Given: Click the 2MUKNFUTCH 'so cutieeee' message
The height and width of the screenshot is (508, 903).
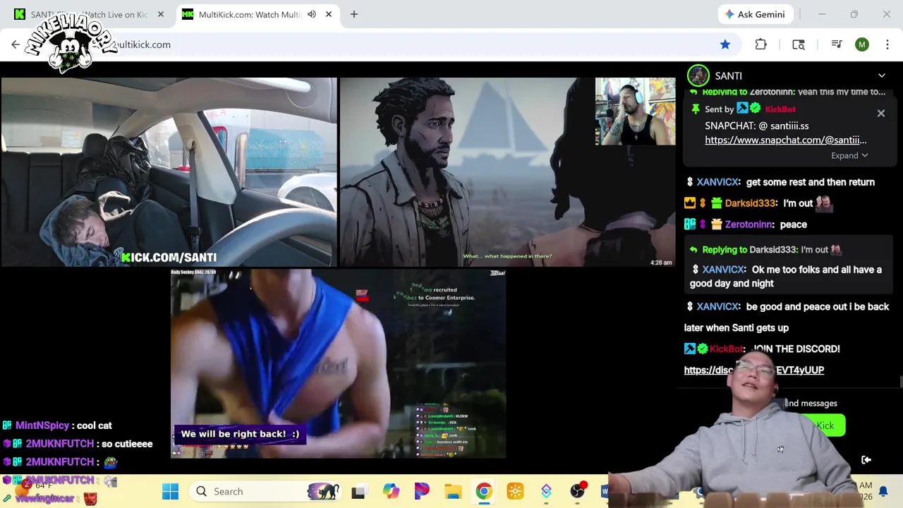Looking at the screenshot, I should click(x=78, y=444).
